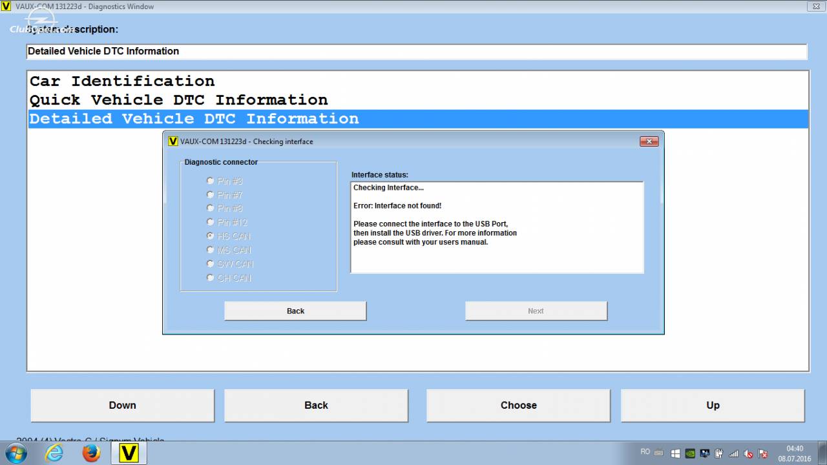The width and height of the screenshot is (827, 465).
Task: Click the Windows logo tray icon
Action: [676, 453]
